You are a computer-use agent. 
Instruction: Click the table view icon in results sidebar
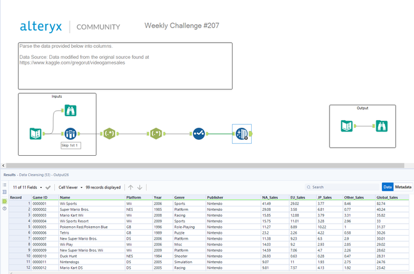point(4,192)
